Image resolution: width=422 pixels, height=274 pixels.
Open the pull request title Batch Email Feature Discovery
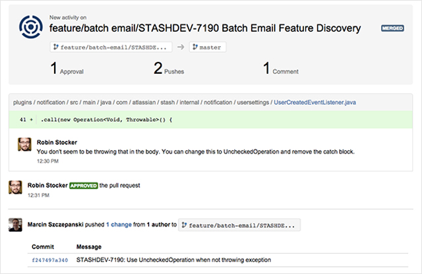coord(205,28)
